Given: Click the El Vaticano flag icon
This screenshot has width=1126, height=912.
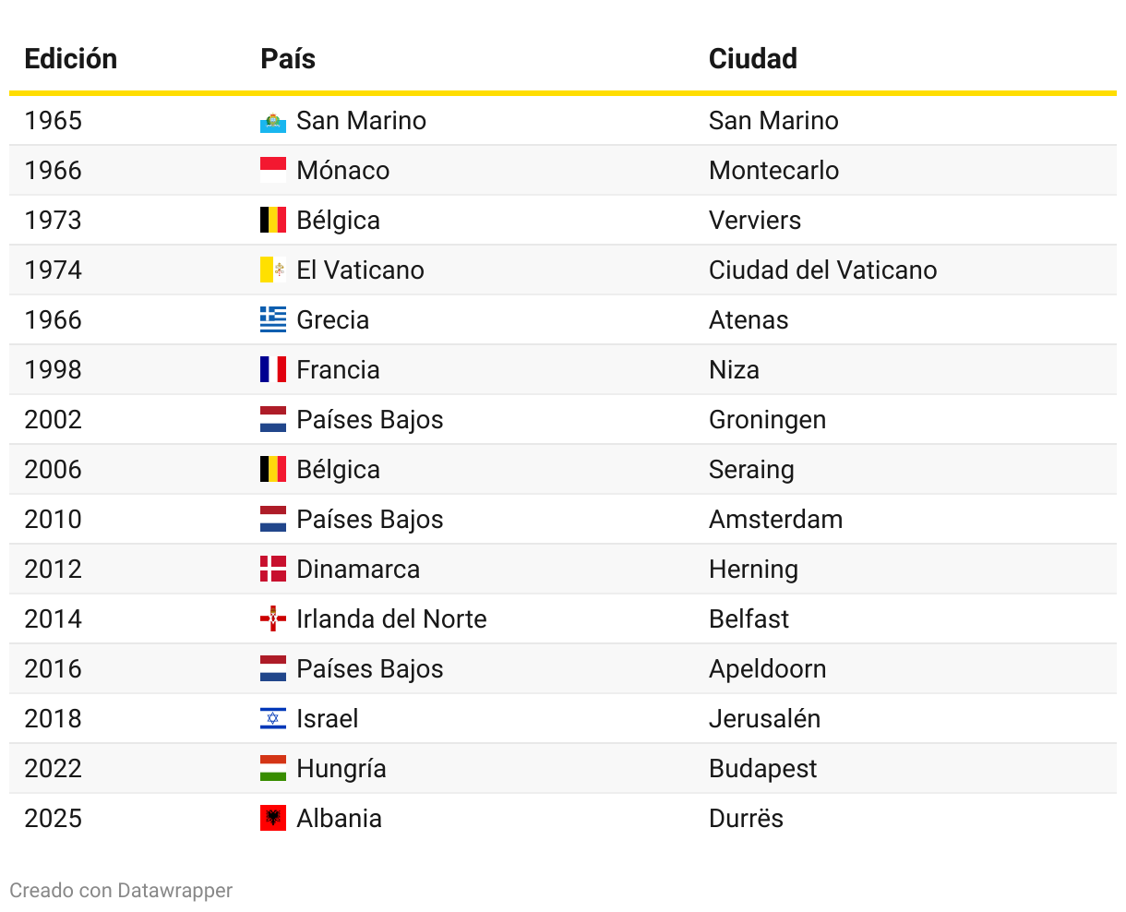Looking at the screenshot, I should click(273, 270).
